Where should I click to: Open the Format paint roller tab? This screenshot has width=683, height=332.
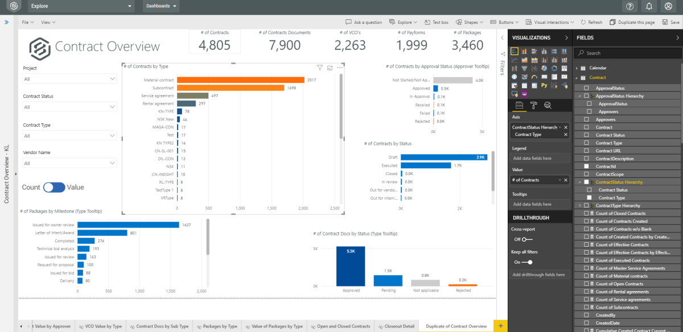click(x=533, y=105)
